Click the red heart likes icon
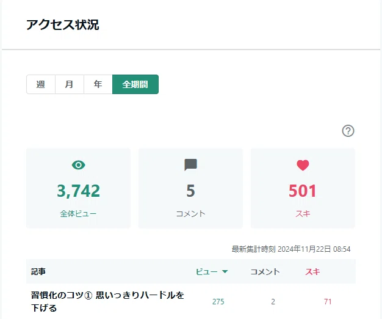This screenshot has width=382, height=319. (x=303, y=165)
